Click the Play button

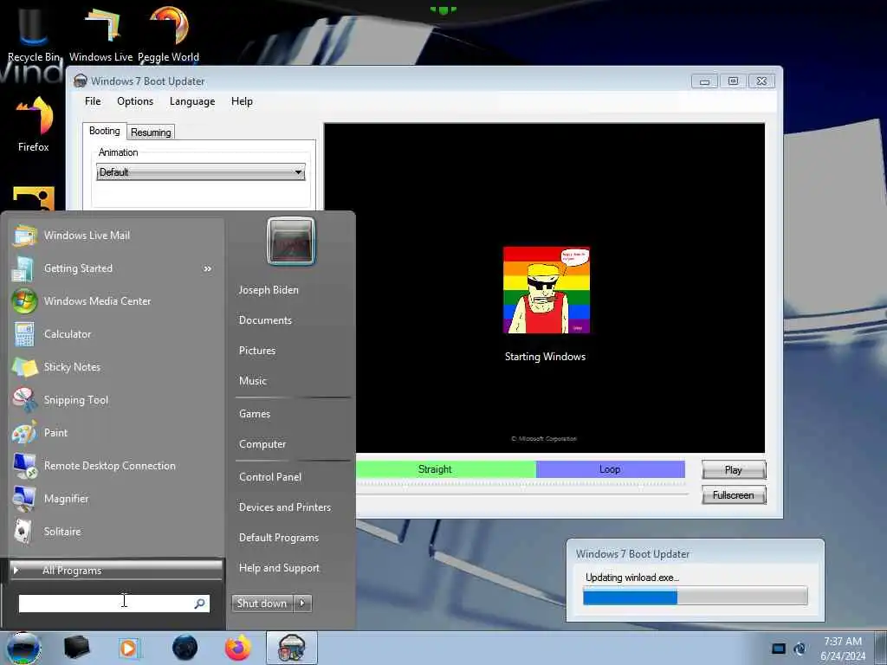pyautogui.click(x=734, y=470)
